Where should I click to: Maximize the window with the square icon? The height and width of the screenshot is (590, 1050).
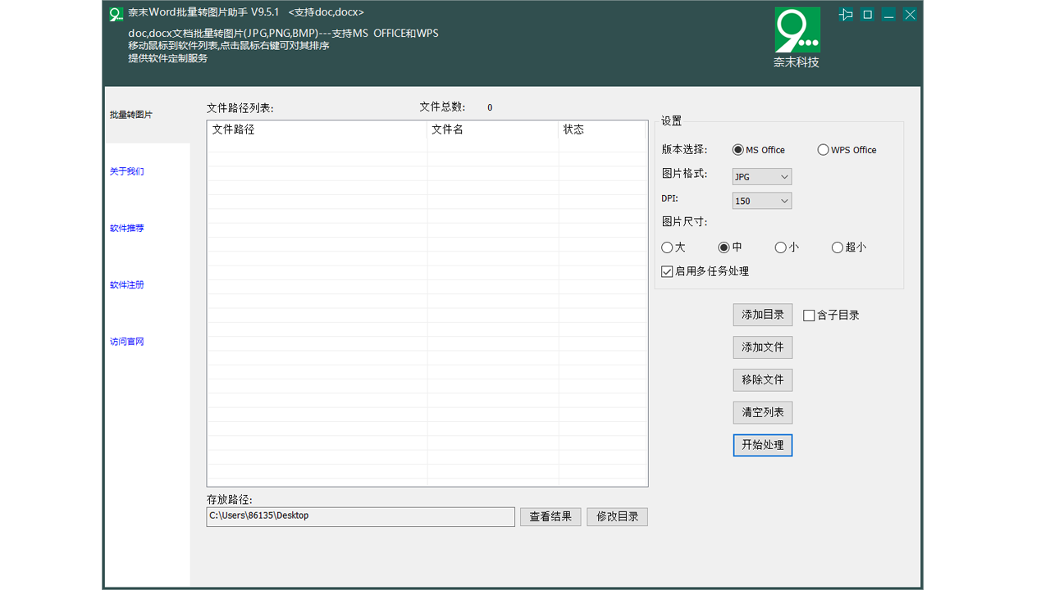pos(867,15)
